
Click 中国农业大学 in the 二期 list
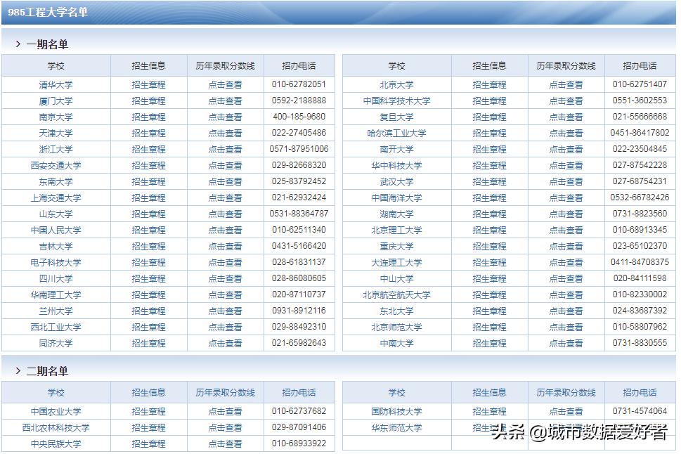pos(56,411)
